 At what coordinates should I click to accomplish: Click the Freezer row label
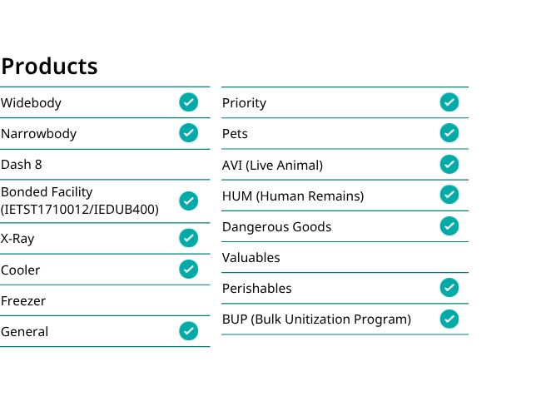pos(23,301)
